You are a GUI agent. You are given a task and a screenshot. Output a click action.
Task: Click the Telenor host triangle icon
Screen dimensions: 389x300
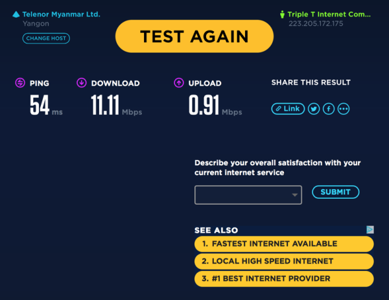(16, 14)
